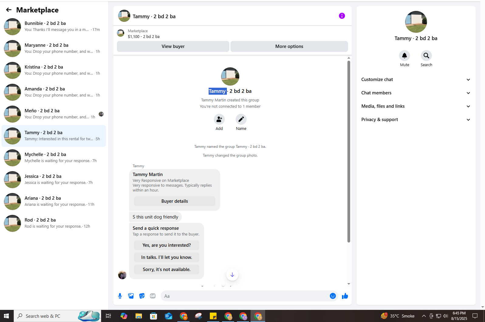The height and width of the screenshot is (322, 485).
Task: Open conversation information purple icon
Action: (x=342, y=16)
